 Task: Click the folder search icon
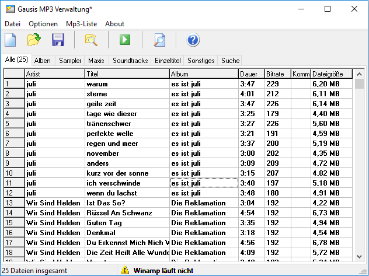[x=91, y=40]
